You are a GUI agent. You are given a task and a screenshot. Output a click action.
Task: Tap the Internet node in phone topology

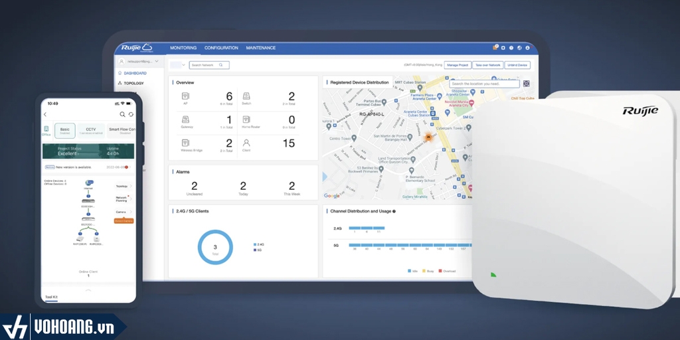tap(88, 184)
